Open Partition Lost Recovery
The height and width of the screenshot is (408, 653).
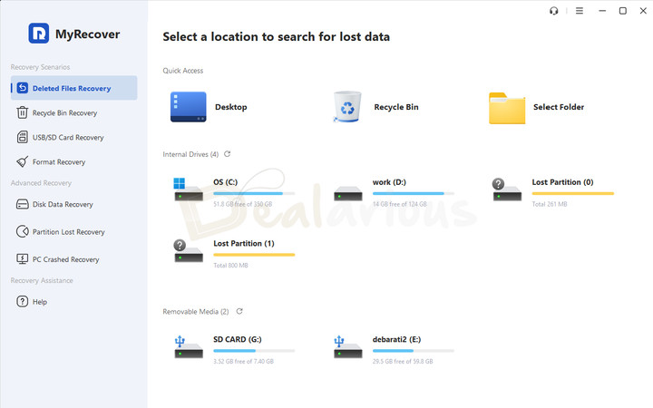click(68, 232)
